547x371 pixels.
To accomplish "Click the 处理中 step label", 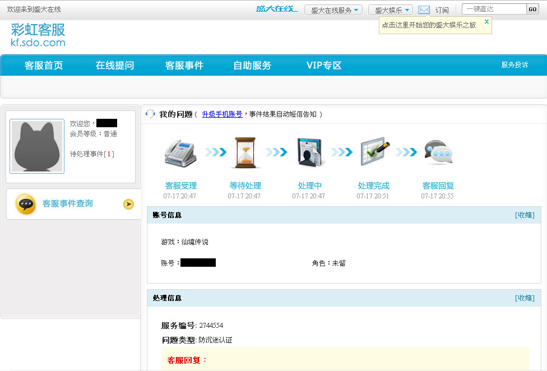I will pyautogui.click(x=310, y=186).
